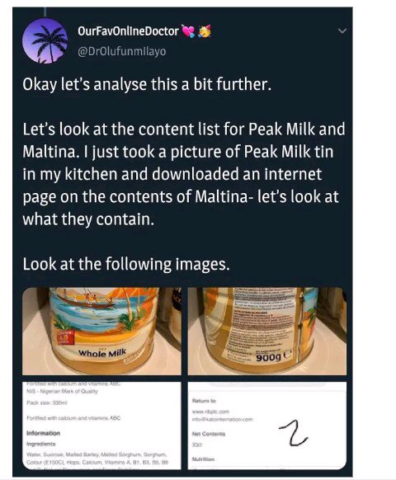Open the @DrOlufunmilayo handle

122,51
